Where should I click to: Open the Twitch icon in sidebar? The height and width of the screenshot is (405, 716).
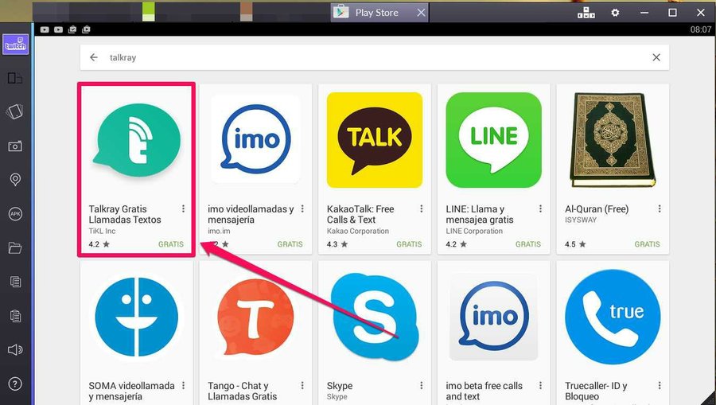pyautogui.click(x=16, y=45)
